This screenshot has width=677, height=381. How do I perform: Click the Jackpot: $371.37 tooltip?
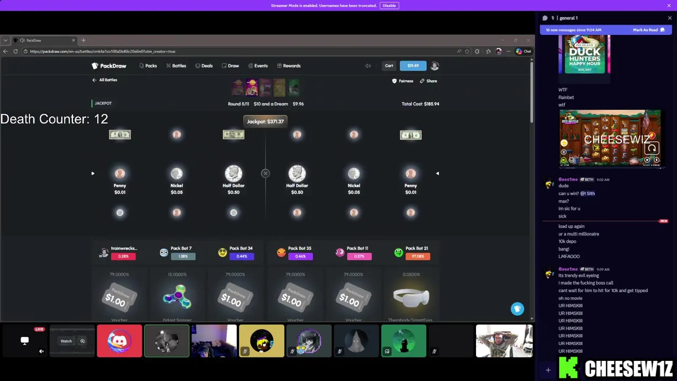pyautogui.click(x=265, y=122)
